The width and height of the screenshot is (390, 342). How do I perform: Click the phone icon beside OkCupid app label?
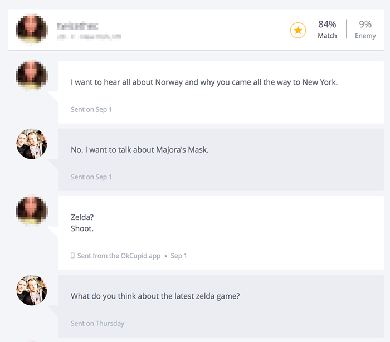pos(72,256)
